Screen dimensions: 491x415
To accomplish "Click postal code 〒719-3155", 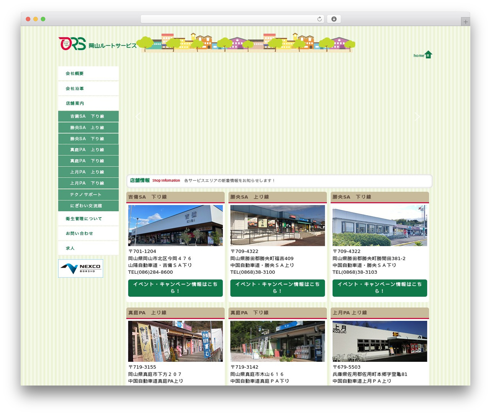I will (x=142, y=367).
